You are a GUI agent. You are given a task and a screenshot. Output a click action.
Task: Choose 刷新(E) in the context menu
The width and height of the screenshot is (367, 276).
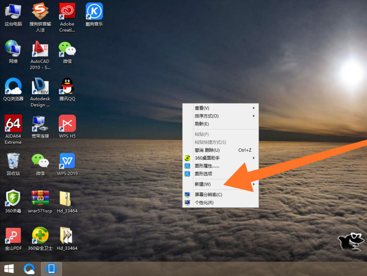[220, 124]
